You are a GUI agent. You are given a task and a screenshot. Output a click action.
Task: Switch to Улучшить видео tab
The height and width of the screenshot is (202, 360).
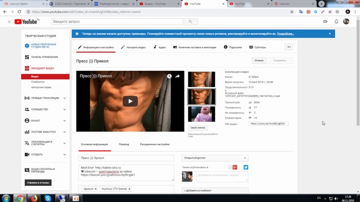[x=133, y=47]
